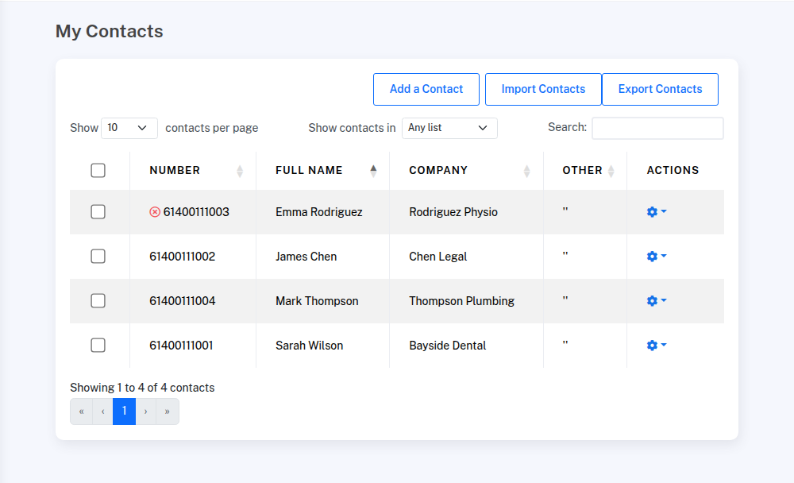The height and width of the screenshot is (483, 794).
Task: Sort by Full Name column arrows
Action: click(373, 171)
